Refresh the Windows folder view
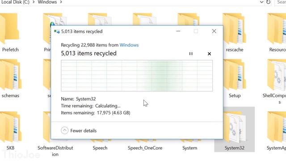Image resolution: width=286 pixels, height=161 pixels. click(x=268, y=2)
